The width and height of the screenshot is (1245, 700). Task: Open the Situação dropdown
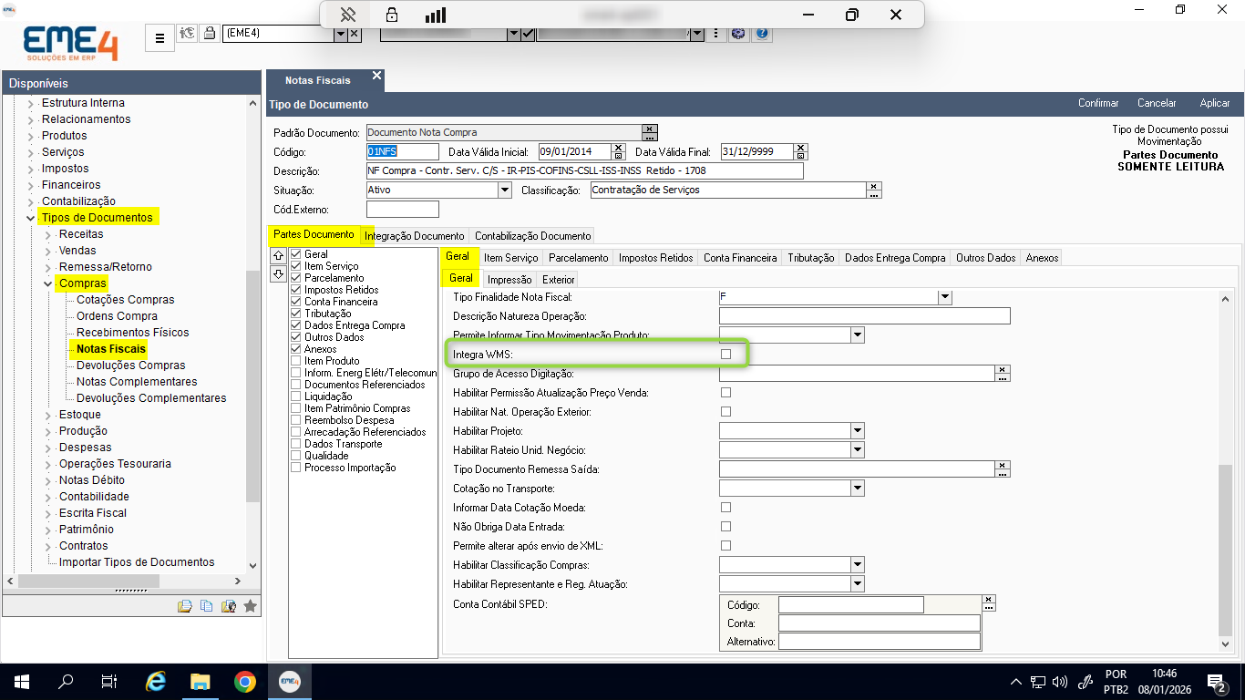coord(505,190)
